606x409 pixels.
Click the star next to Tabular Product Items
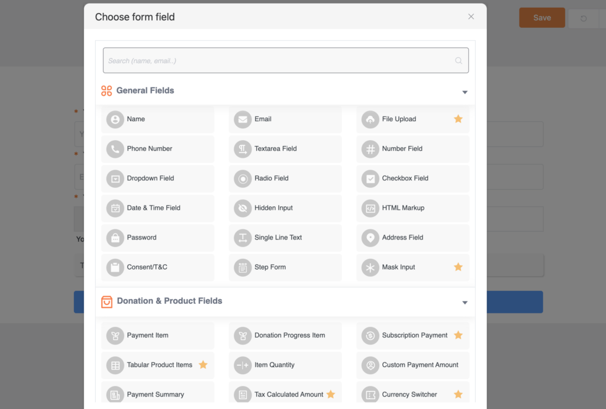click(x=203, y=365)
